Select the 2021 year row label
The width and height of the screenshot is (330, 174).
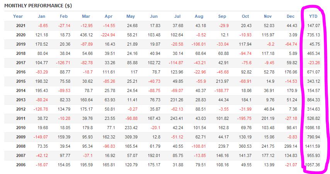pos(20,26)
